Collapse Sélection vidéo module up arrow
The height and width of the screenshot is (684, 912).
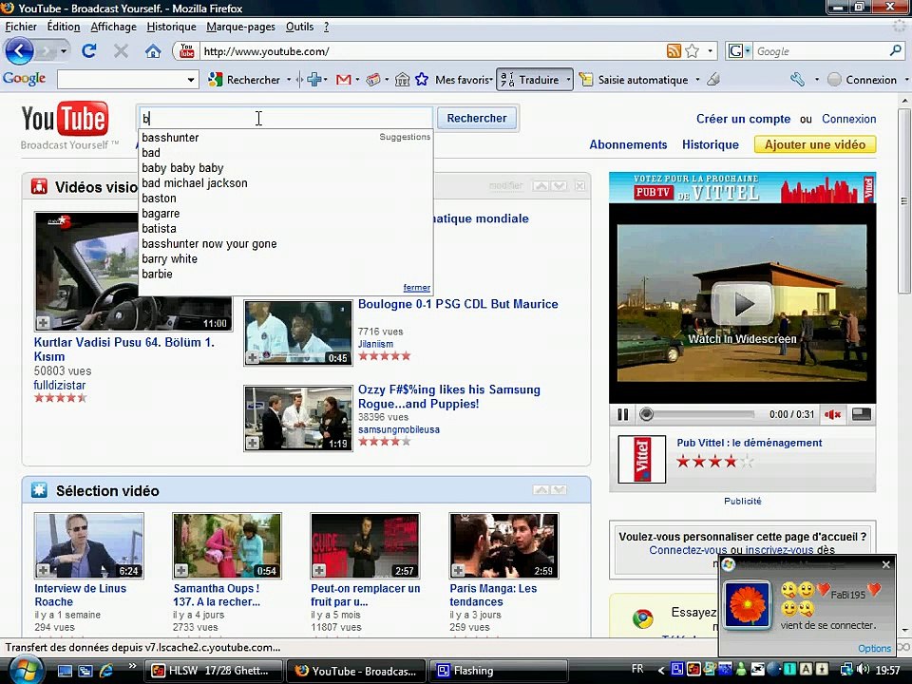[541, 490]
